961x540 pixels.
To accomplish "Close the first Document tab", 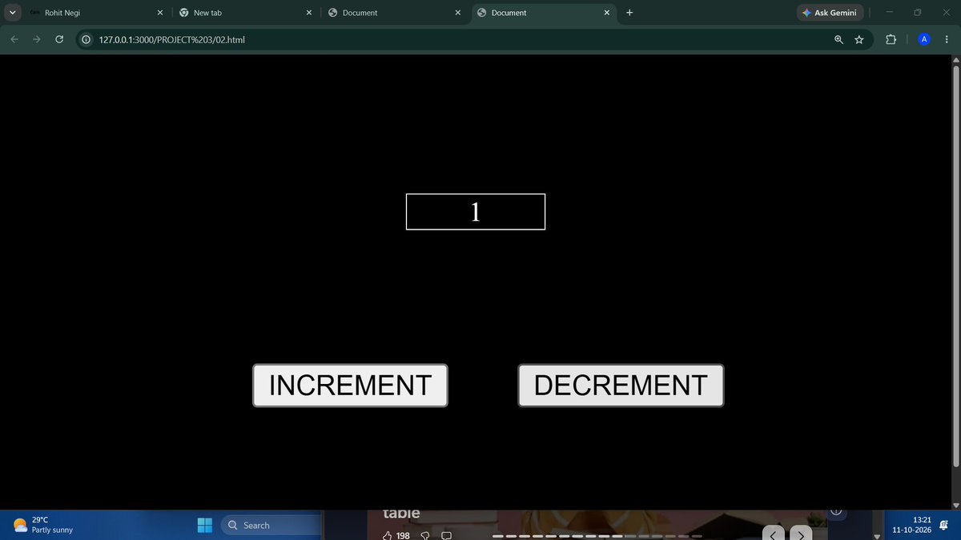I will [x=457, y=13].
